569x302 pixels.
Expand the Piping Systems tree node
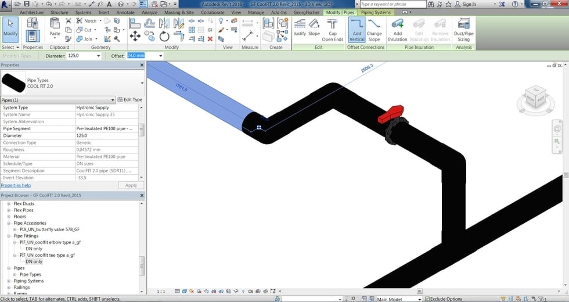pos(9,281)
